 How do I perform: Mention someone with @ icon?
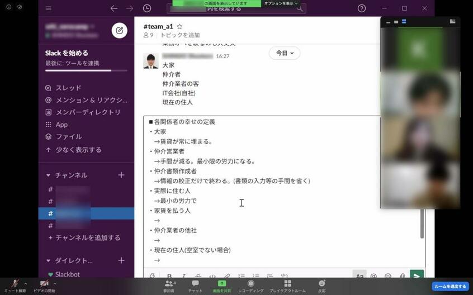pos(373,275)
